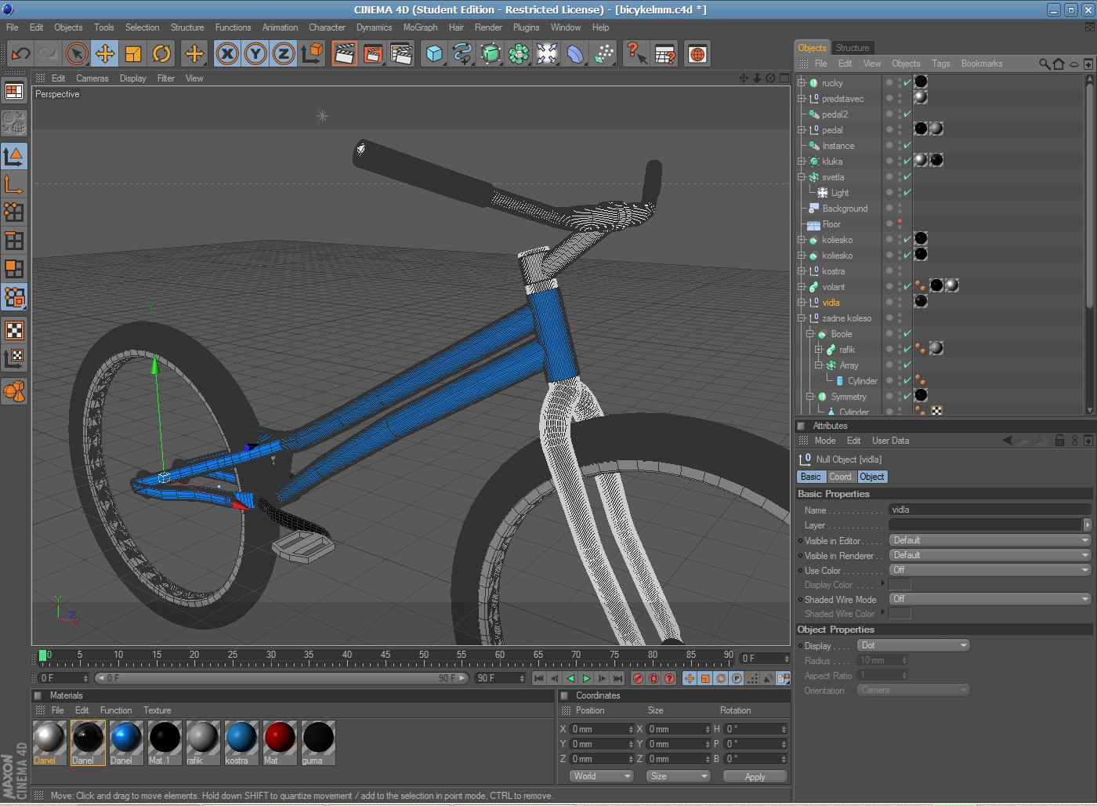Select the Rotate tool in the toolbar
This screenshot has height=806, width=1097.
[x=161, y=54]
